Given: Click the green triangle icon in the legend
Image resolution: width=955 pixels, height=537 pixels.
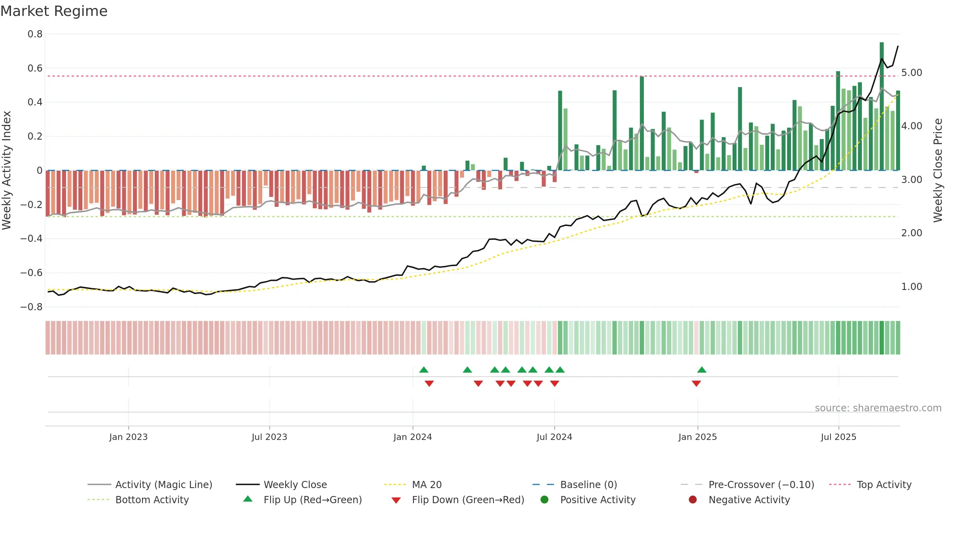Looking at the screenshot, I should (x=248, y=499).
